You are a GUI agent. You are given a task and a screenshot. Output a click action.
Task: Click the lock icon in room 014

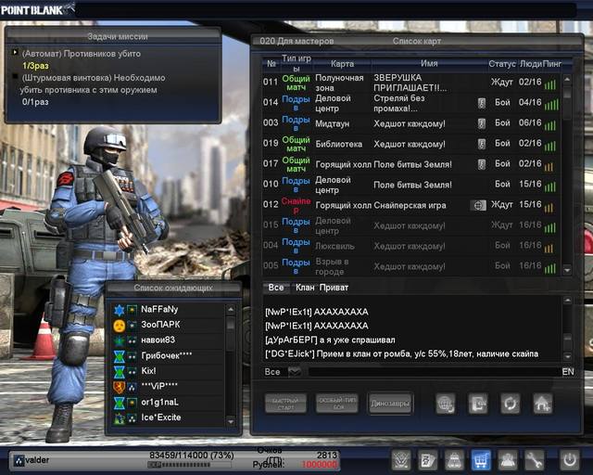point(481,103)
